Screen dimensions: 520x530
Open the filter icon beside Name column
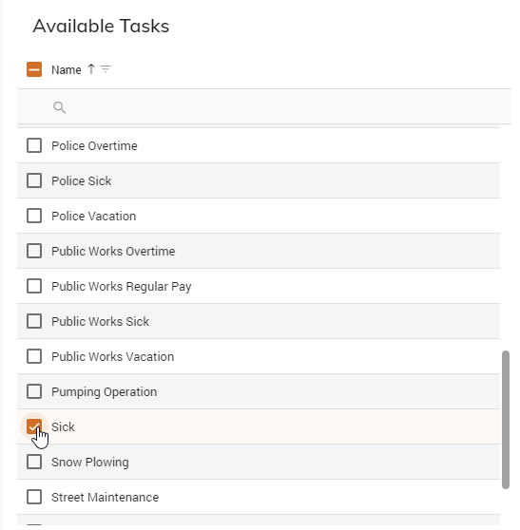pos(106,69)
